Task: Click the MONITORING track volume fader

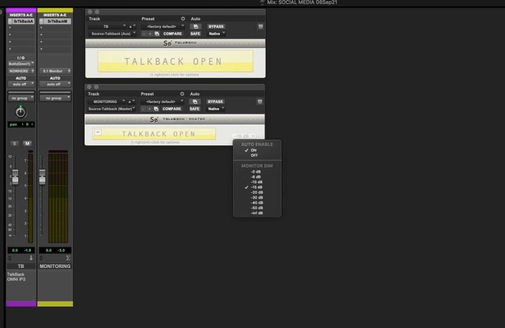Action: point(42,174)
